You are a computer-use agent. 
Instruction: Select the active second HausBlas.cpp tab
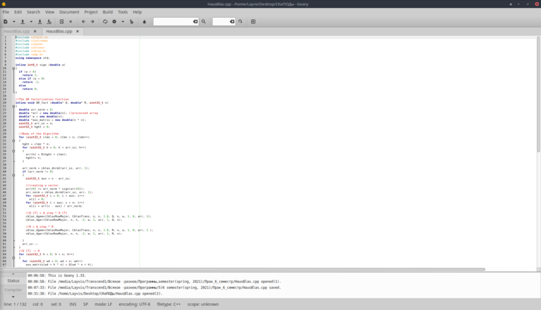click(x=59, y=31)
